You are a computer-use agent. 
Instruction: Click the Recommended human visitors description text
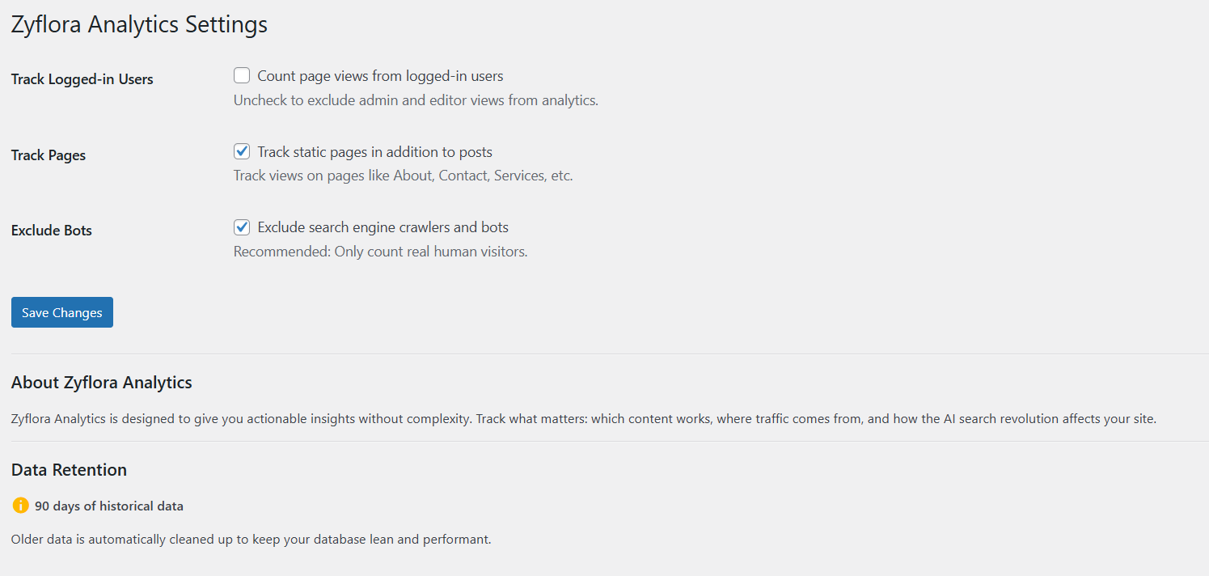click(x=379, y=251)
